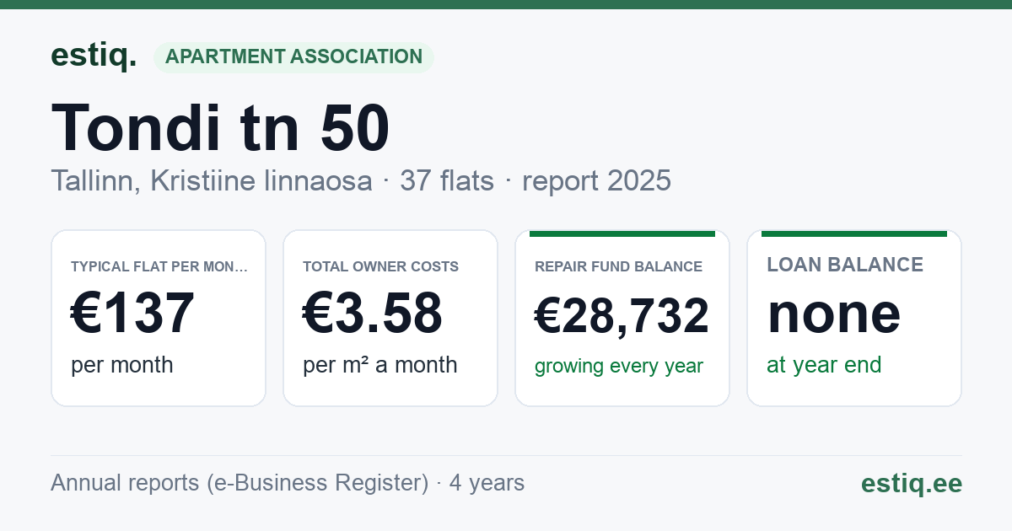Click the REPAIR FUND BALANCE label
The height and width of the screenshot is (531, 1012).
point(618,266)
